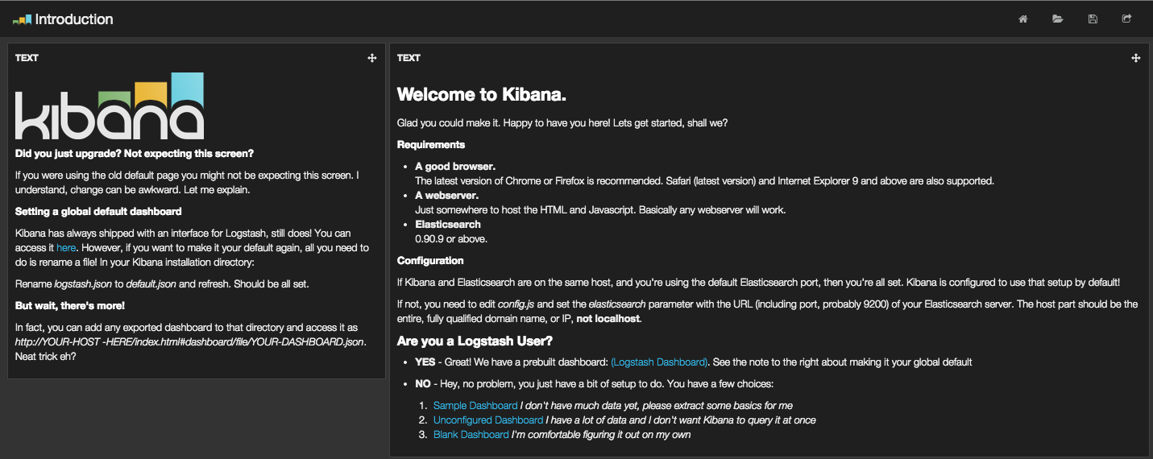
Task: Click move handle on right TEXT panel
Action: [1135, 58]
